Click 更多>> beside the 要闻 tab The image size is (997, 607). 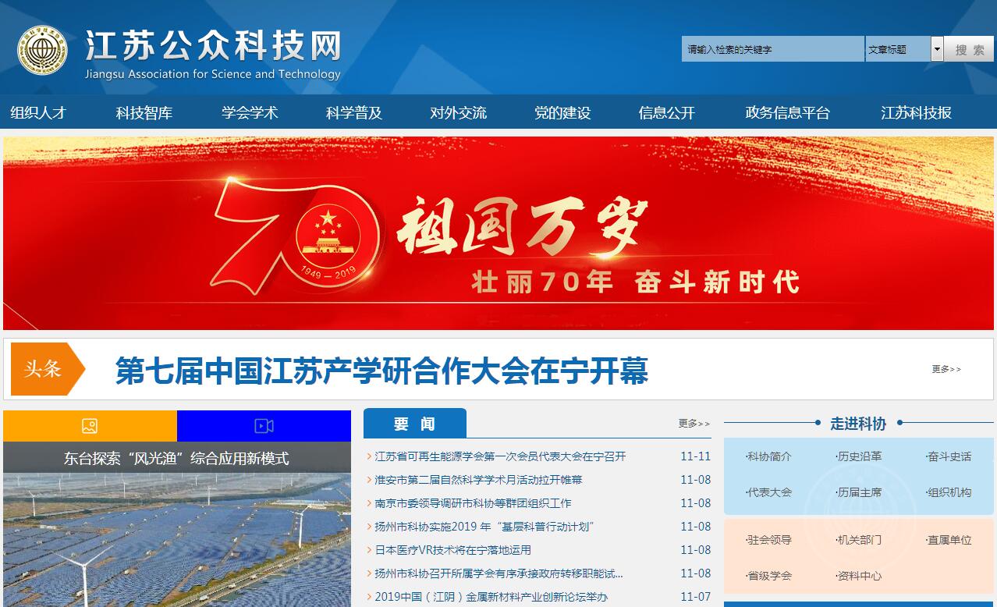694,424
